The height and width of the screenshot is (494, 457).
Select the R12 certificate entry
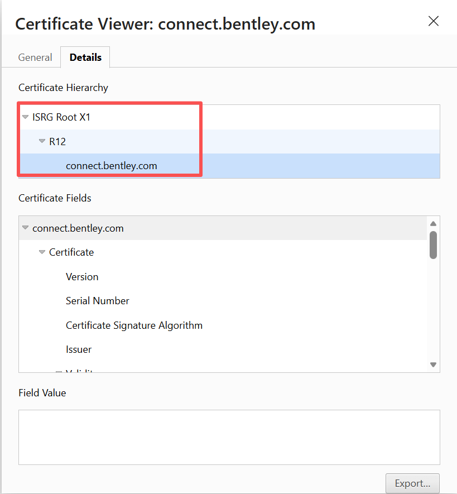(57, 142)
